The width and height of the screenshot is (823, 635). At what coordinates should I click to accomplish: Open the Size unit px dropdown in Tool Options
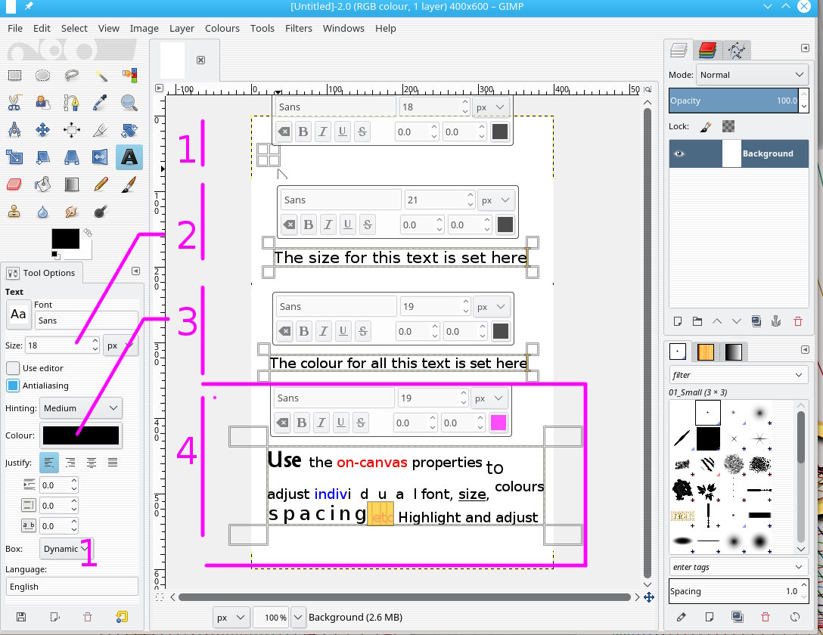[x=120, y=345]
